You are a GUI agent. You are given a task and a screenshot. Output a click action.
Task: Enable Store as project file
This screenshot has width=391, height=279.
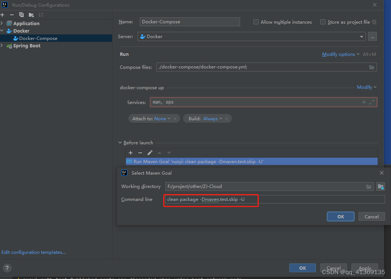[x=323, y=22]
